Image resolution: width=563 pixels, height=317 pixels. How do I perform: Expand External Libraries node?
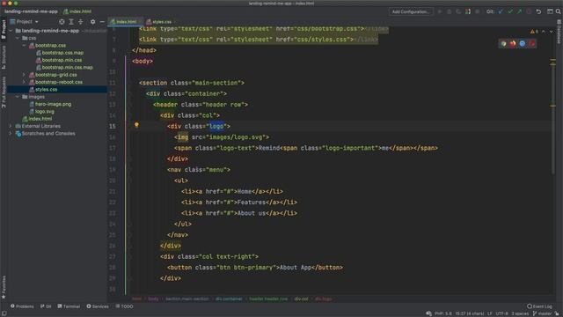[11, 126]
